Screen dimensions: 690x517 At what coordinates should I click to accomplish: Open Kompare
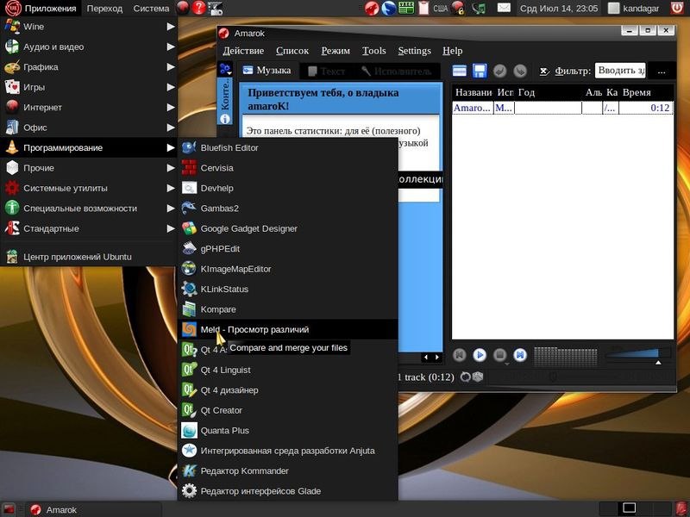point(288,309)
